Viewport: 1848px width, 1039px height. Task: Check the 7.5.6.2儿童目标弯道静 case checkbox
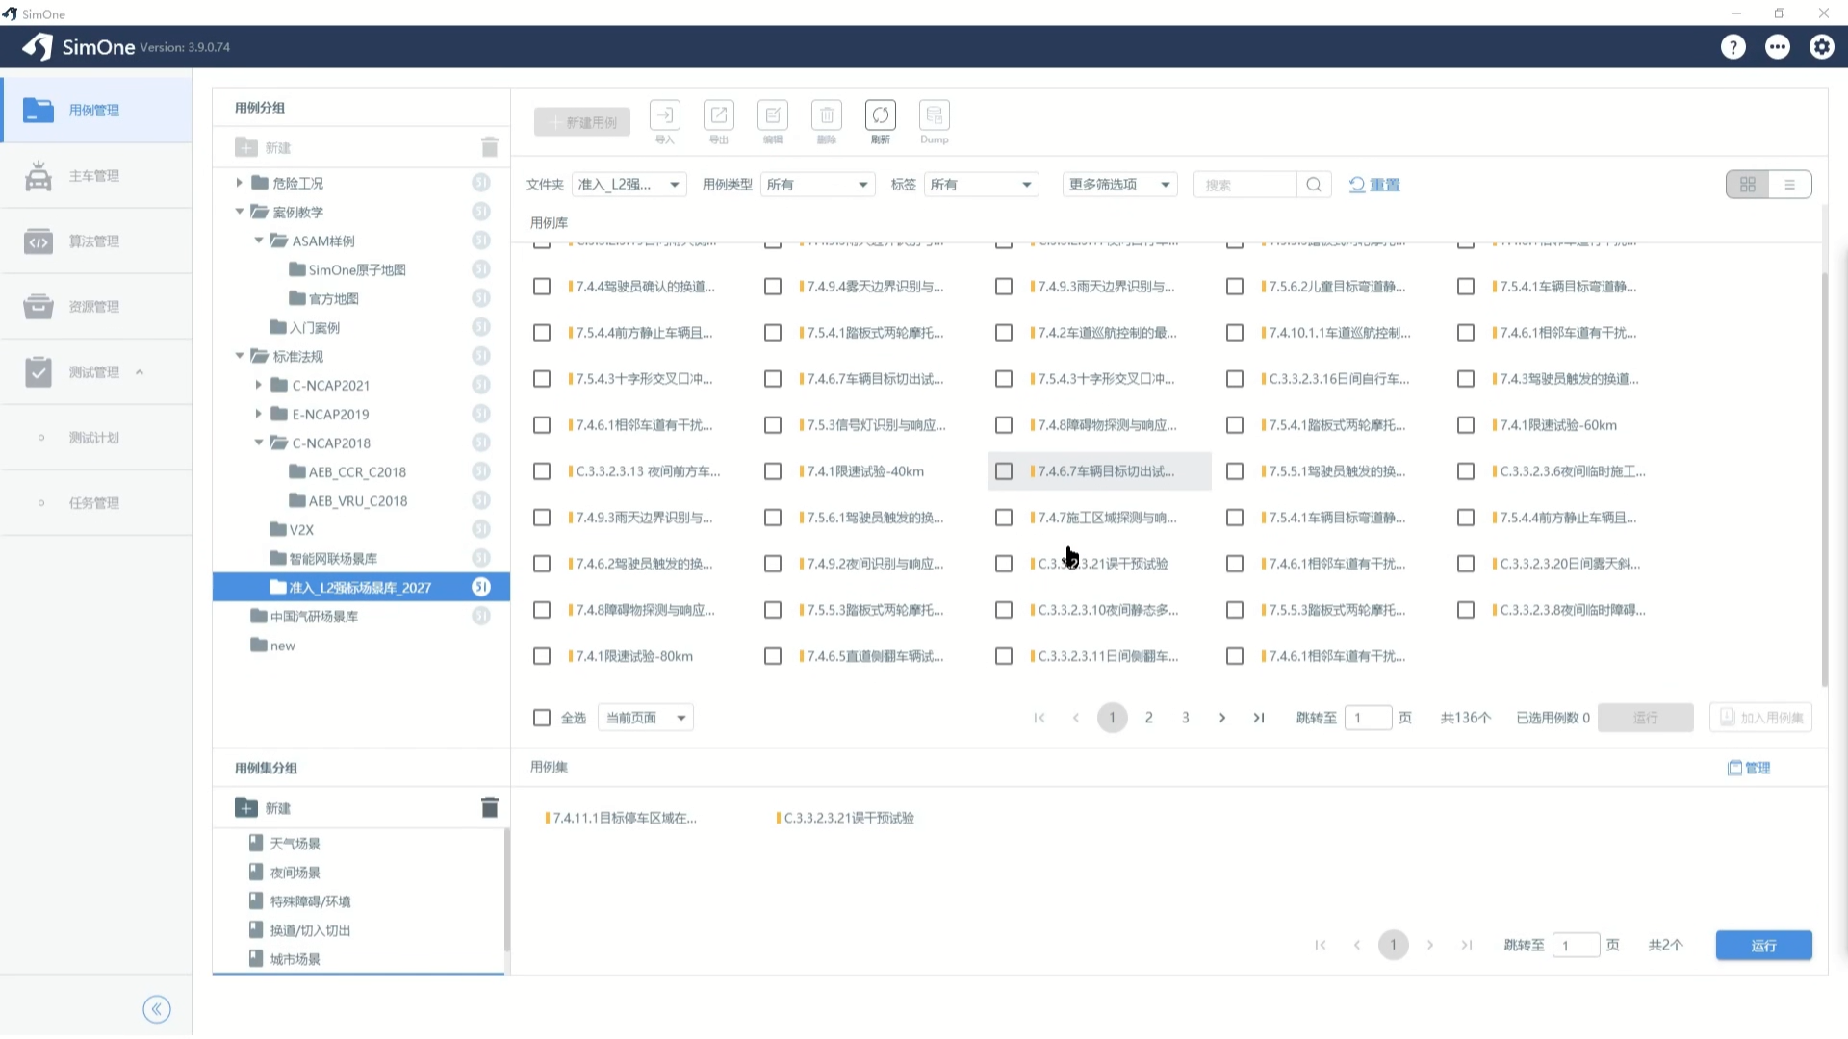click(1235, 287)
